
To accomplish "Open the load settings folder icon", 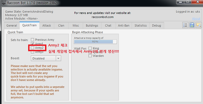I will (x=198, y=25).
